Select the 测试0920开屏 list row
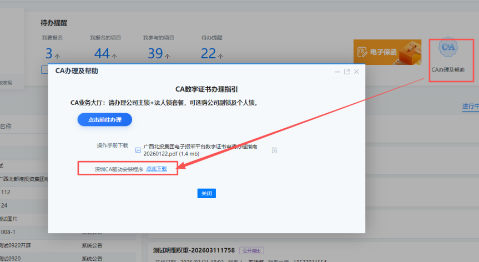 point(68,245)
